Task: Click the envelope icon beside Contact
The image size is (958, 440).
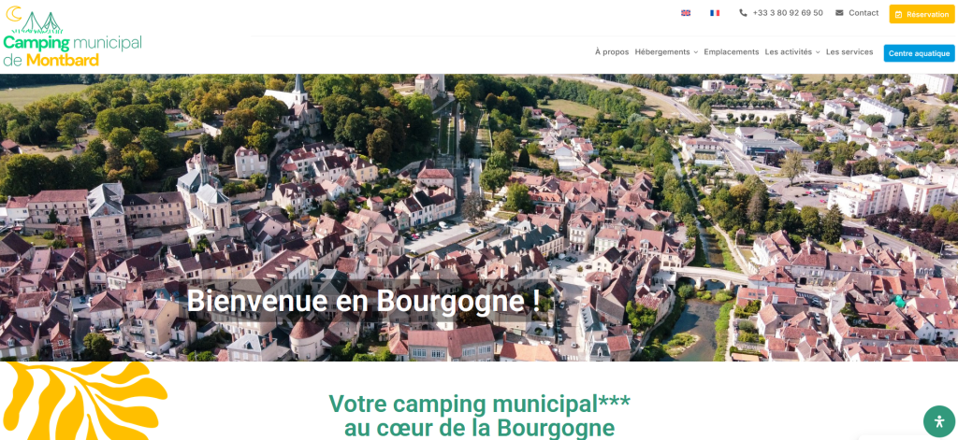Action: point(839,13)
